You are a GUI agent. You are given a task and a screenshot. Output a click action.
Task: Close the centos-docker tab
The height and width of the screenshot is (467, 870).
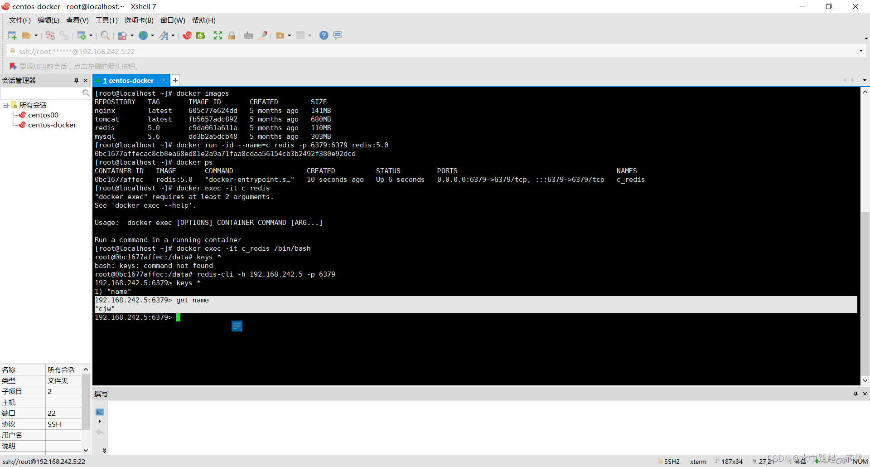coord(164,80)
